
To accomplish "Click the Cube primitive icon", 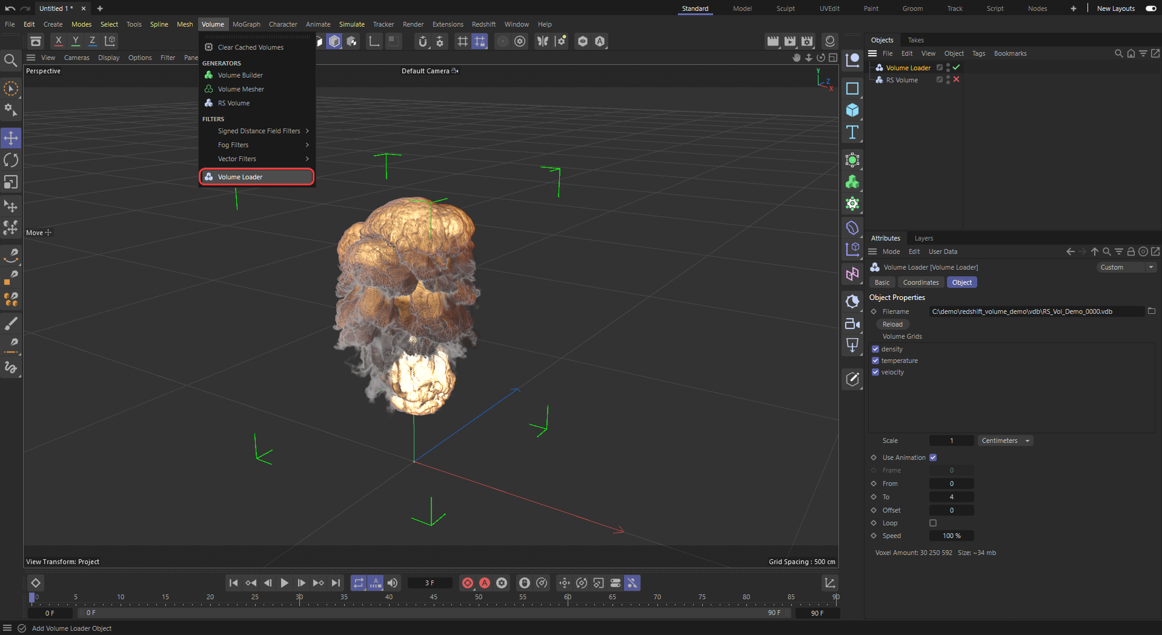I will 852,110.
